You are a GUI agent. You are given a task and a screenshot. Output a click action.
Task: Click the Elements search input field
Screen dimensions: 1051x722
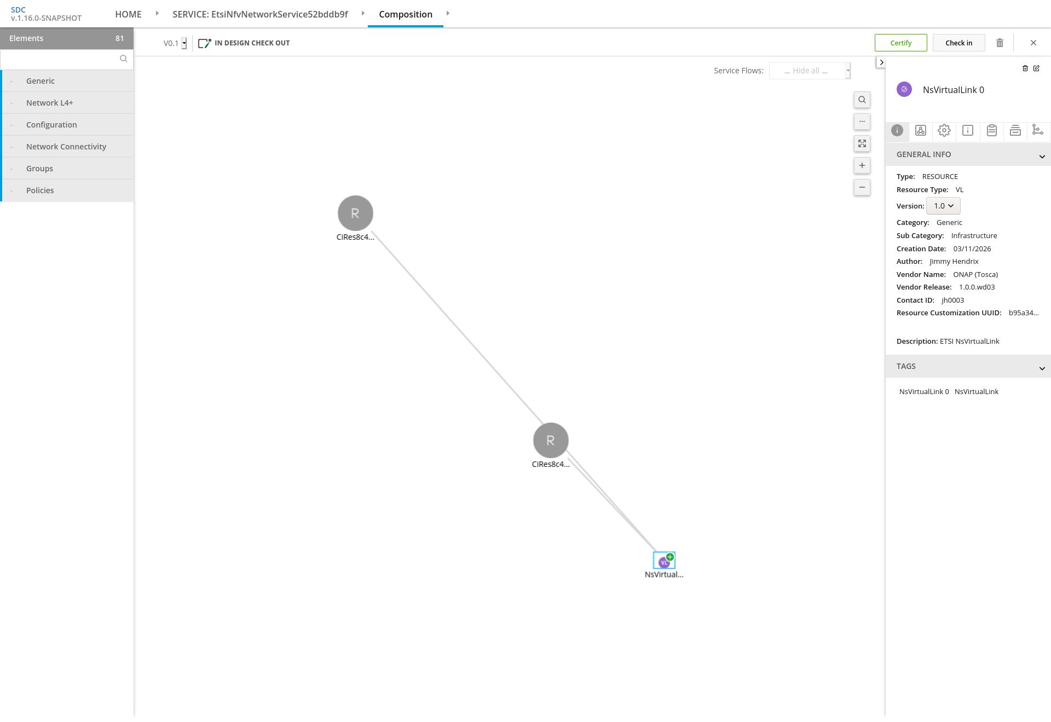pos(60,59)
